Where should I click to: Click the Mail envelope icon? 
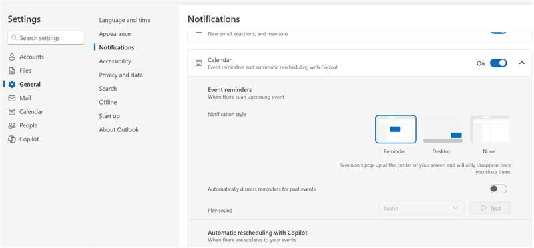pyautogui.click(x=12, y=98)
